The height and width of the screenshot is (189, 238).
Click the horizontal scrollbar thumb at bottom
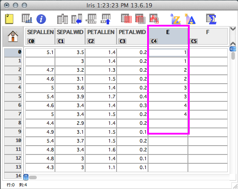[33, 177]
